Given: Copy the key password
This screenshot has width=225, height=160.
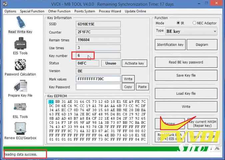Looking at the screenshot, I should (128, 87).
